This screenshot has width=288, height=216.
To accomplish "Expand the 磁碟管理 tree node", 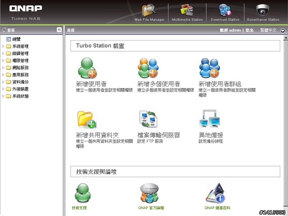I will coord(3,54).
